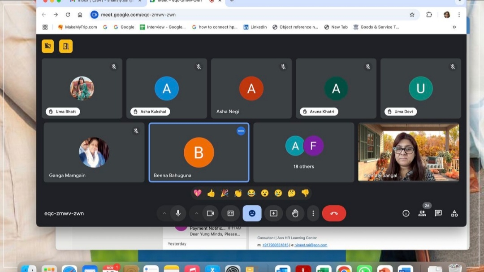Click meeting code eqc-zmwv-zwn text

(64, 213)
